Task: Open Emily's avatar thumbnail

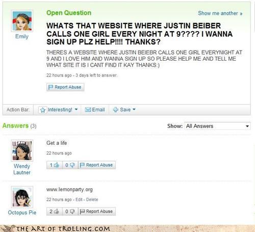Action: click(x=22, y=21)
